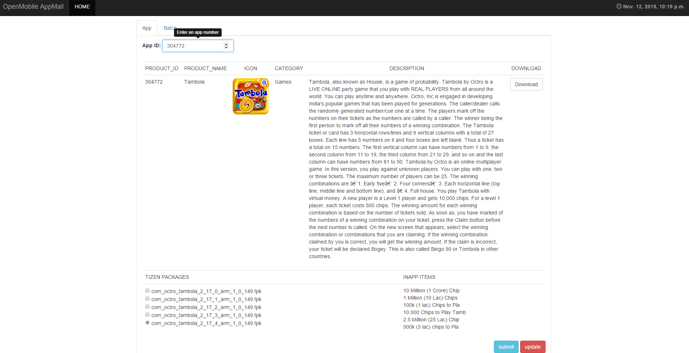Click the PRODUCT_NAME column header
Screen dimensions: 689x353
pyautogui.click(x=205, y=68)
